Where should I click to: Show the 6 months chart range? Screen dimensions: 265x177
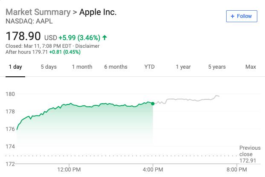coord(116,67)
